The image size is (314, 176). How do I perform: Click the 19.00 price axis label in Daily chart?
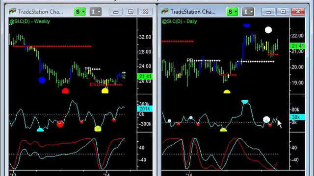pos(297,83)
